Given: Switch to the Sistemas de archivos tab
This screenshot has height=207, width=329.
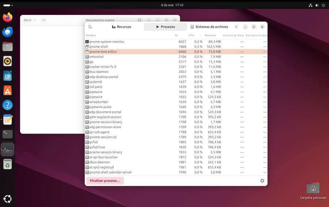Looking at the screenshot, I should (x=209, y=27).
